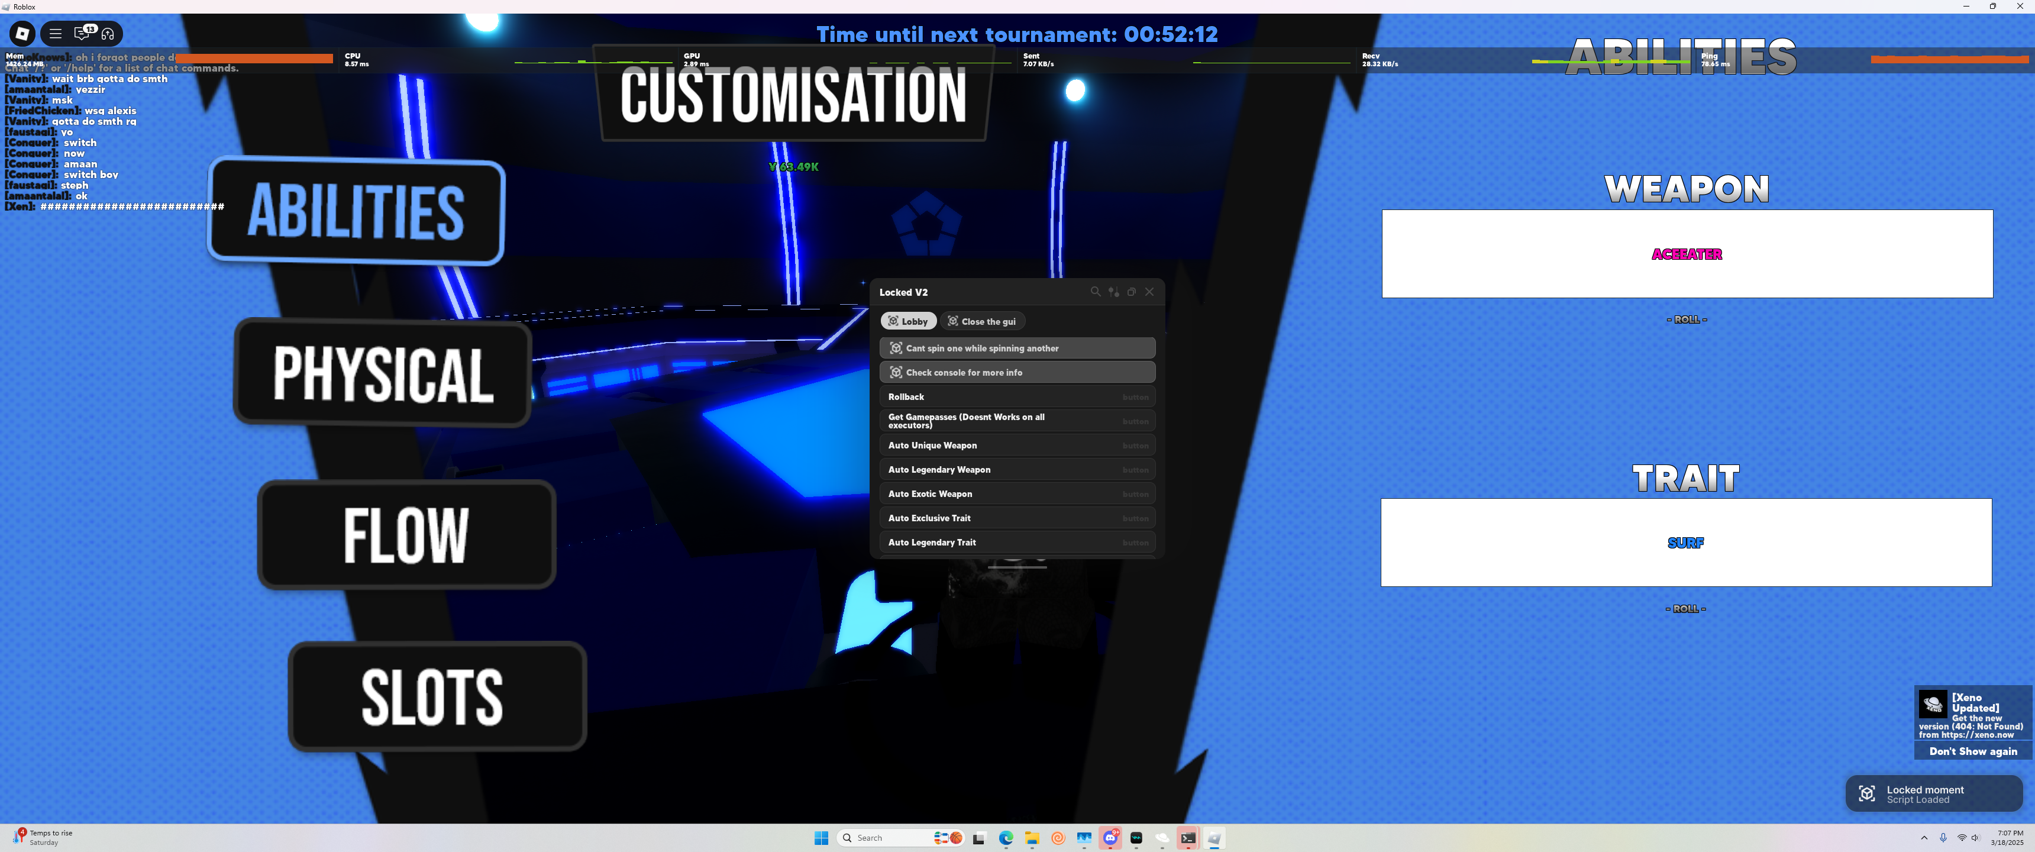Open the Roblox logo menu

pos(22,33)
